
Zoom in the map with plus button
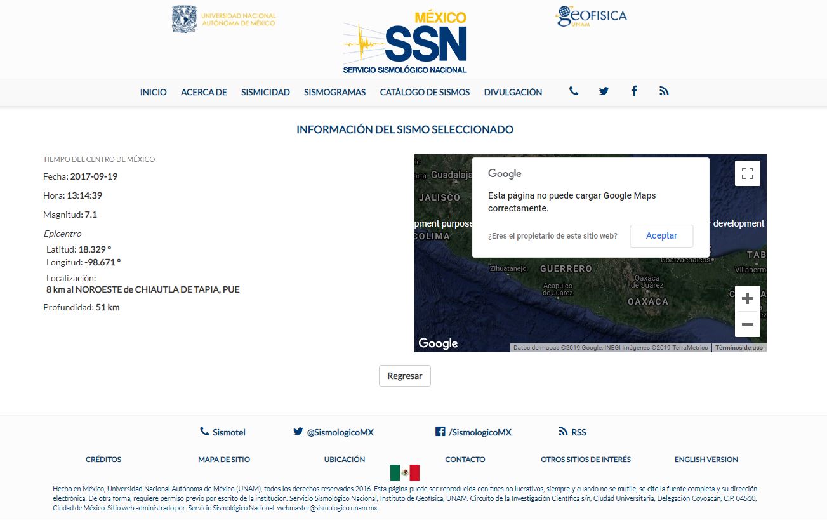748,298
